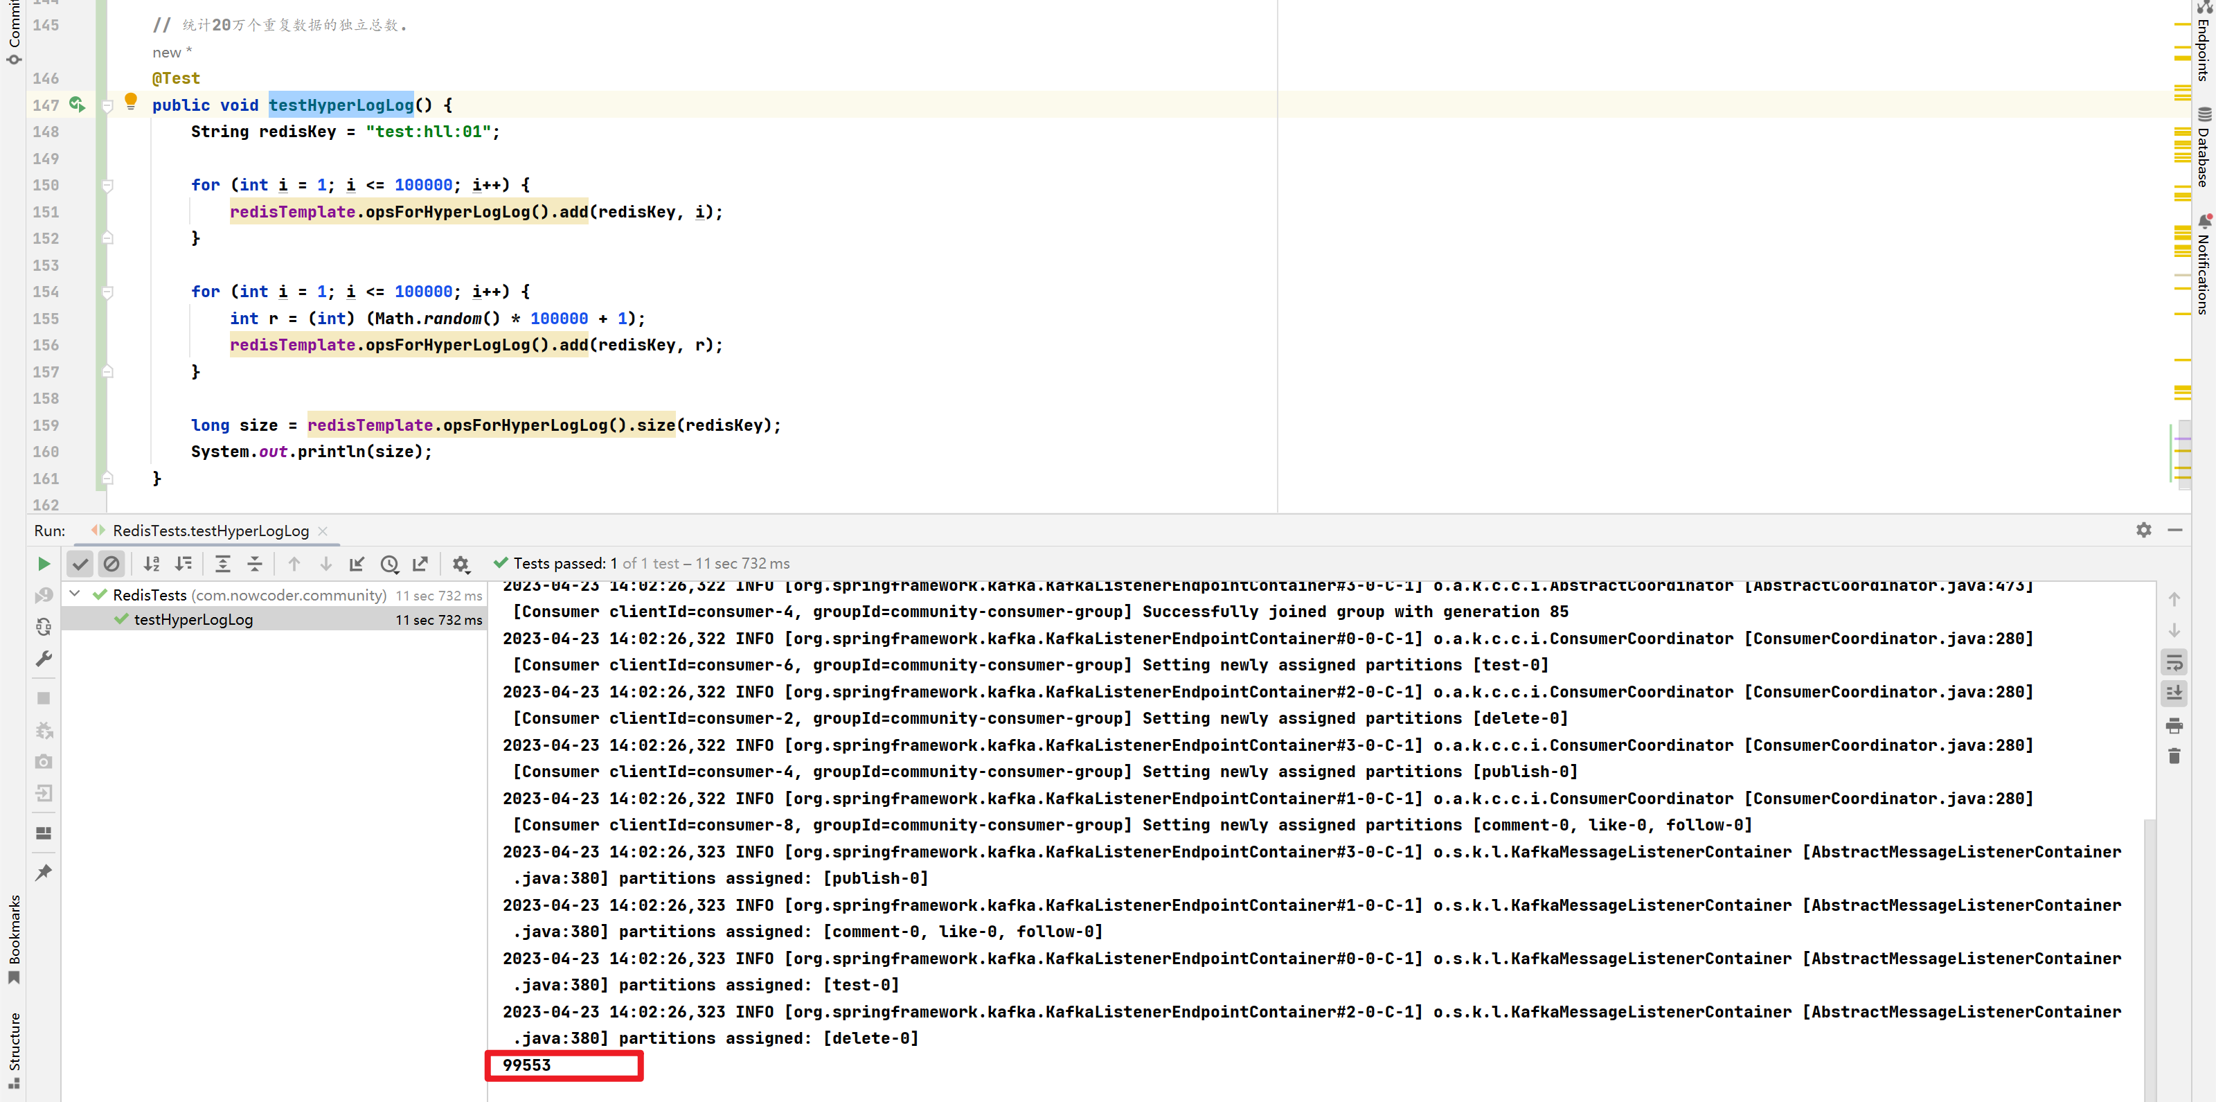Click the @Test annotation
The image size is (2216, 1102).
(175, 78)
